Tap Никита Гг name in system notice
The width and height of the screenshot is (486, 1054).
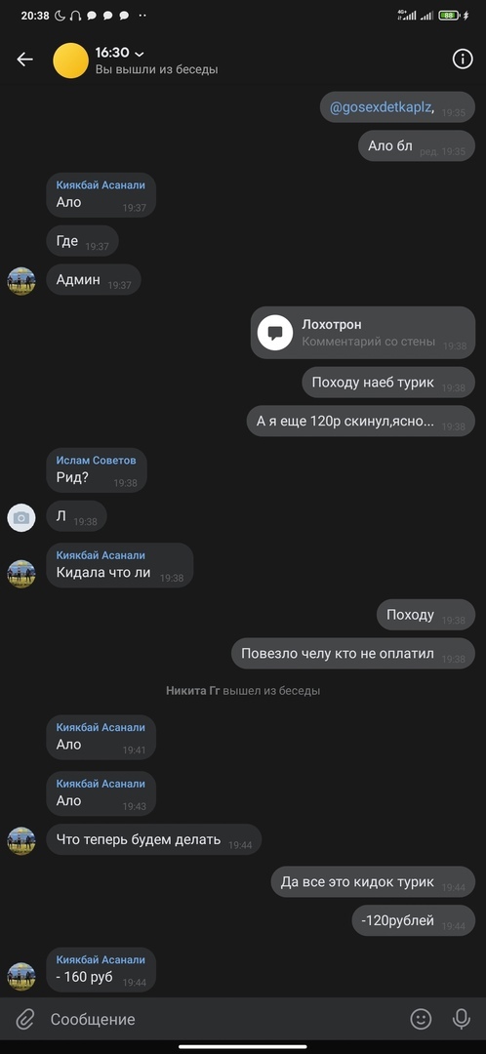(x=193, y=690)
